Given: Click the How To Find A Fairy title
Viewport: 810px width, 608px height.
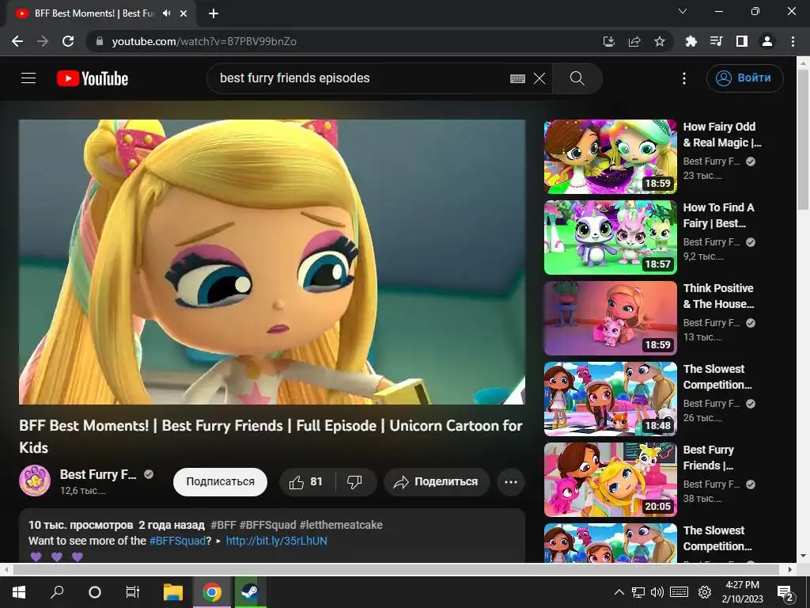Looking at the screenshot, I should pyautogui.click(x=718, y=215).
